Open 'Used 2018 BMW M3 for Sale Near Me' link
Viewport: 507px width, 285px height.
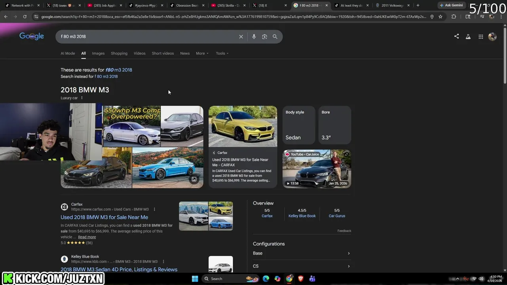click(104, 217)
